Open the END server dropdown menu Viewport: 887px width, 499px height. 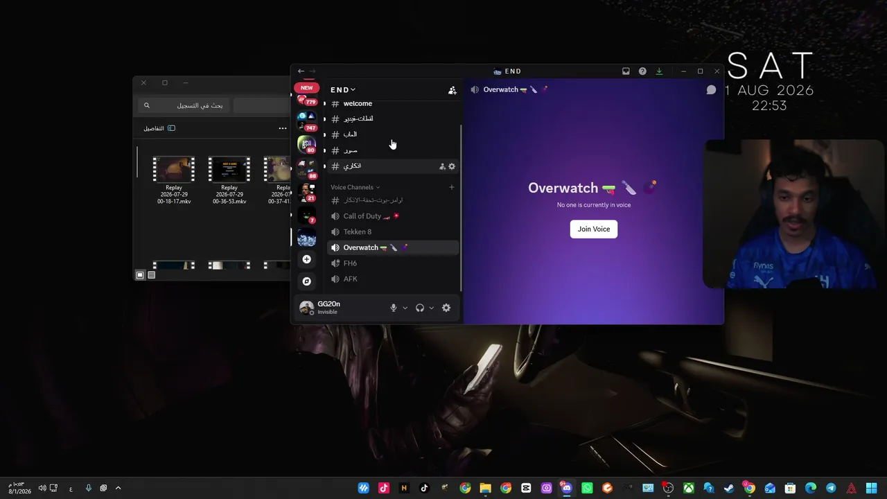click(343, 90)
